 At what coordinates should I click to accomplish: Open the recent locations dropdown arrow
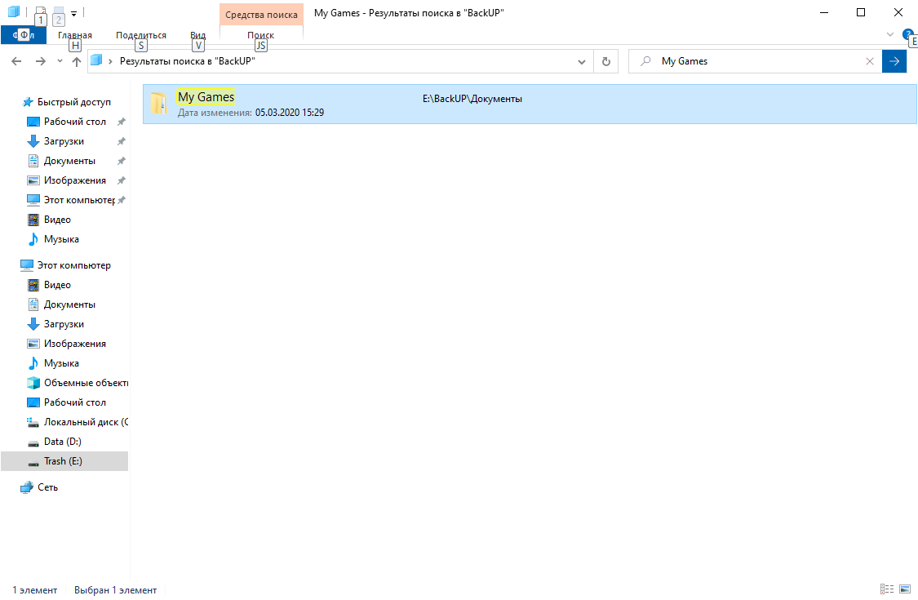coord(60,61)
